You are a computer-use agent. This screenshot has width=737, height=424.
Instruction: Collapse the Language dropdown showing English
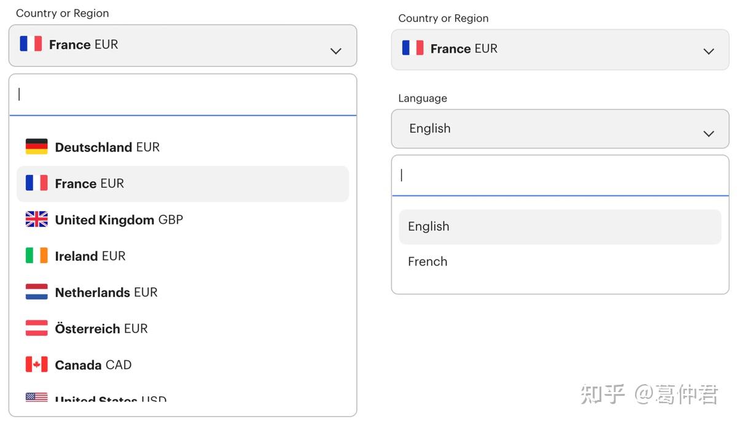[708, 133]
